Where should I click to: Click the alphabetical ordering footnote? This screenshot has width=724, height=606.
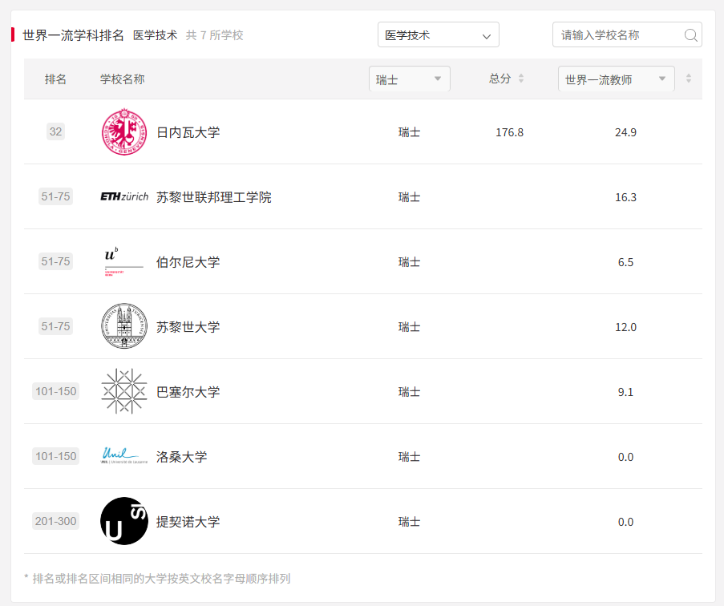pos(157,578)
